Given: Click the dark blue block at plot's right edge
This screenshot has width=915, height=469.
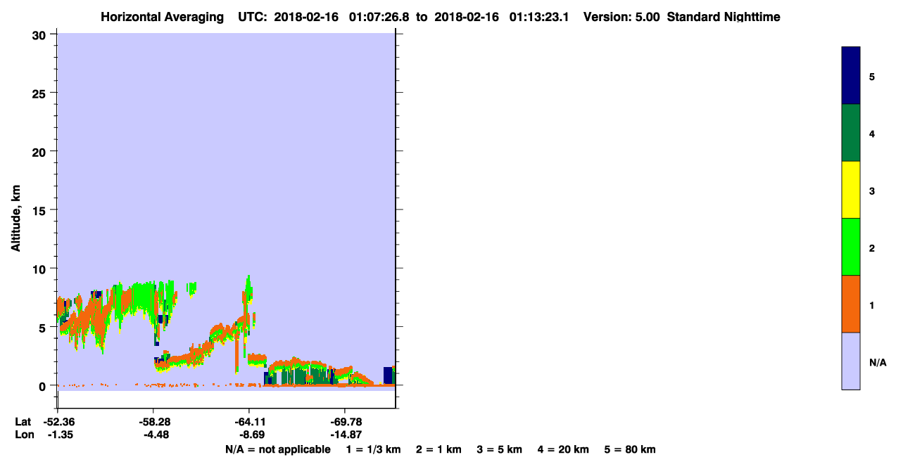Looking at the screenshot, I should coord(388,375).
